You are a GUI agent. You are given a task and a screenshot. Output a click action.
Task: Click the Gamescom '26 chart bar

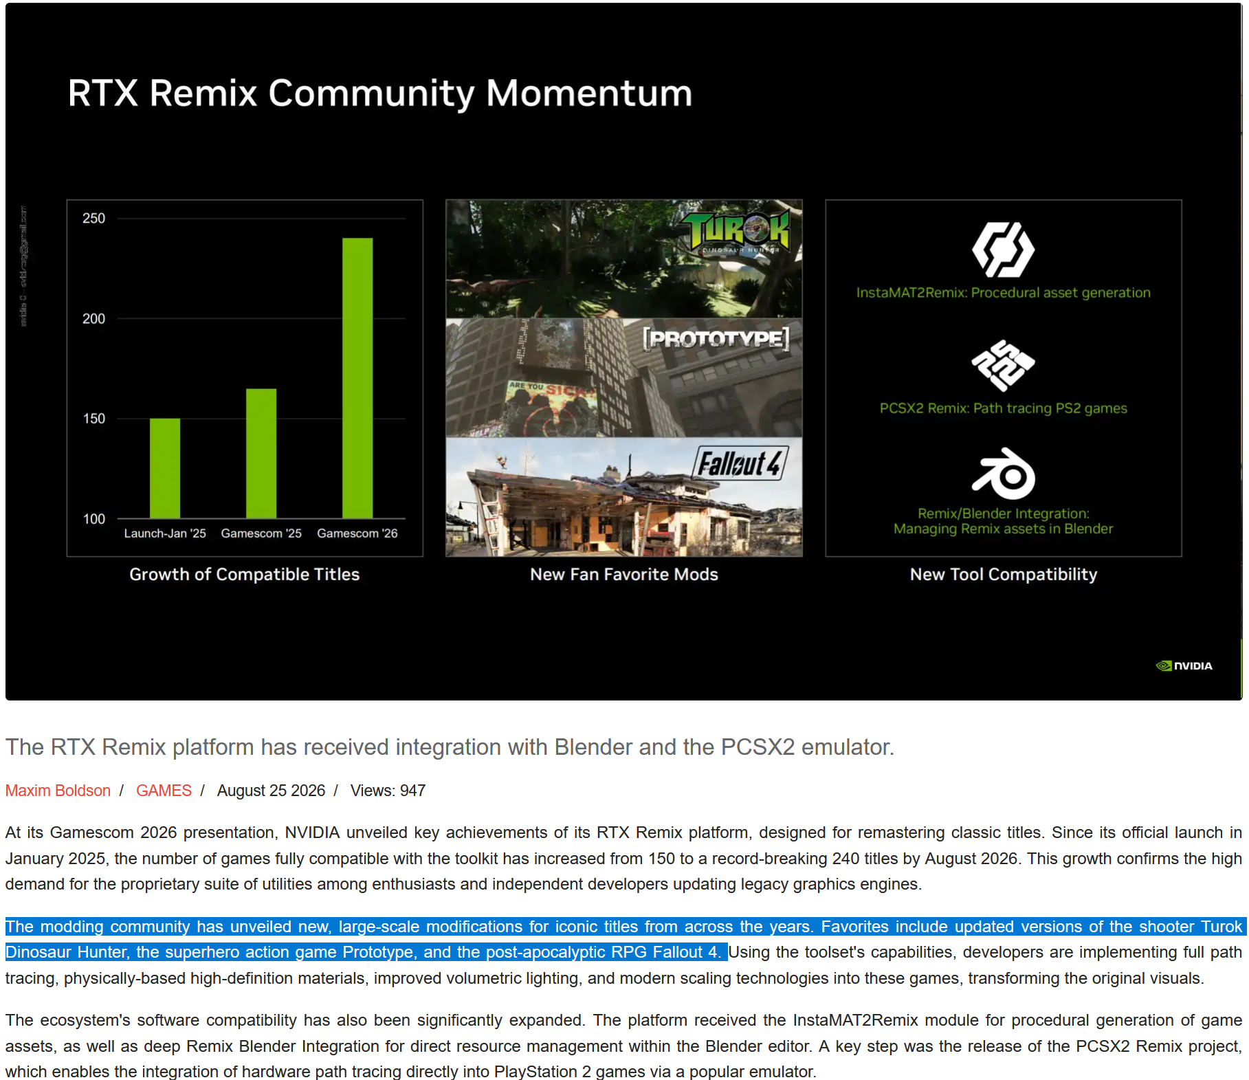point(357,378)
